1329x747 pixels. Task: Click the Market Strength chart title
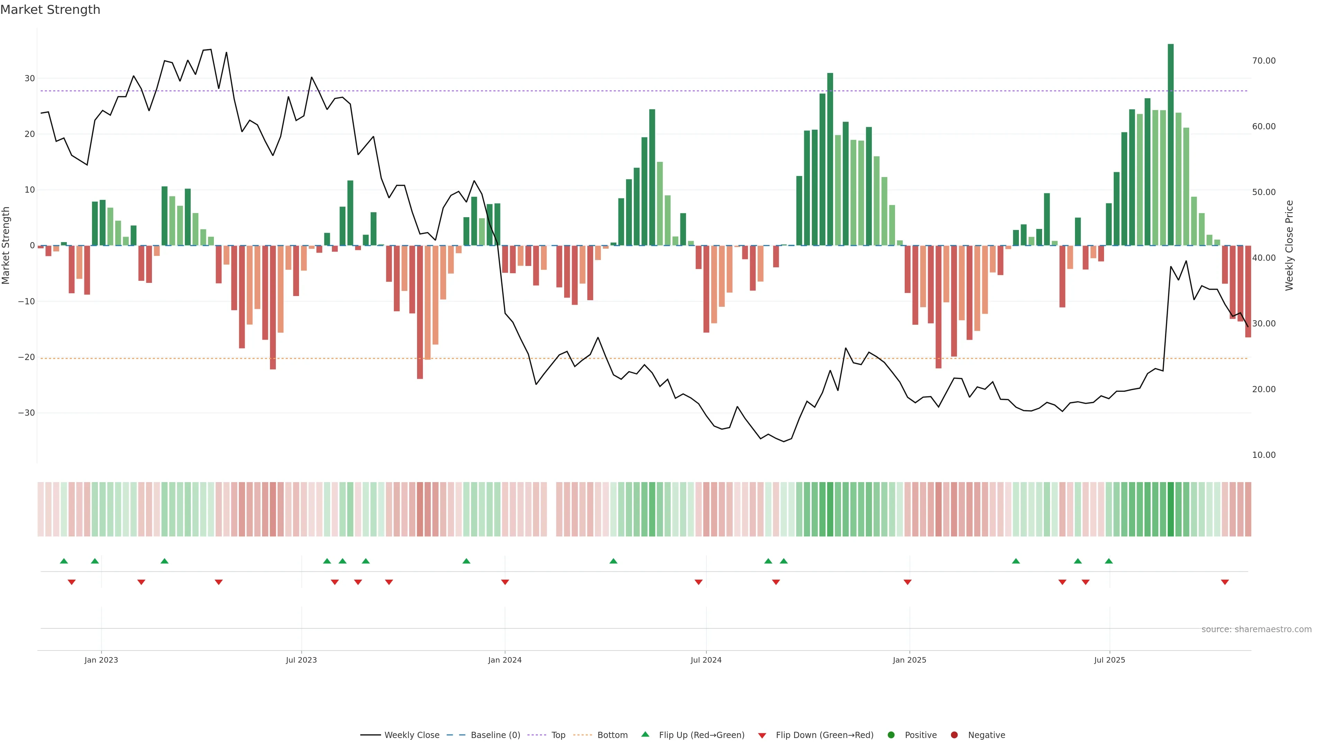point(50,10)
